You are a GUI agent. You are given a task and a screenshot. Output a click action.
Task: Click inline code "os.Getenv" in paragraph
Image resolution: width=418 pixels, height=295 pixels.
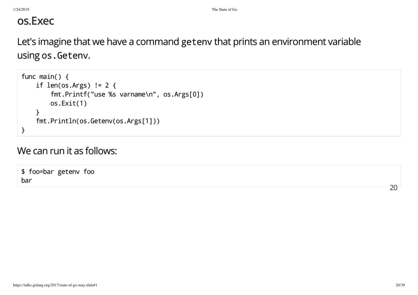click(65, 55)
